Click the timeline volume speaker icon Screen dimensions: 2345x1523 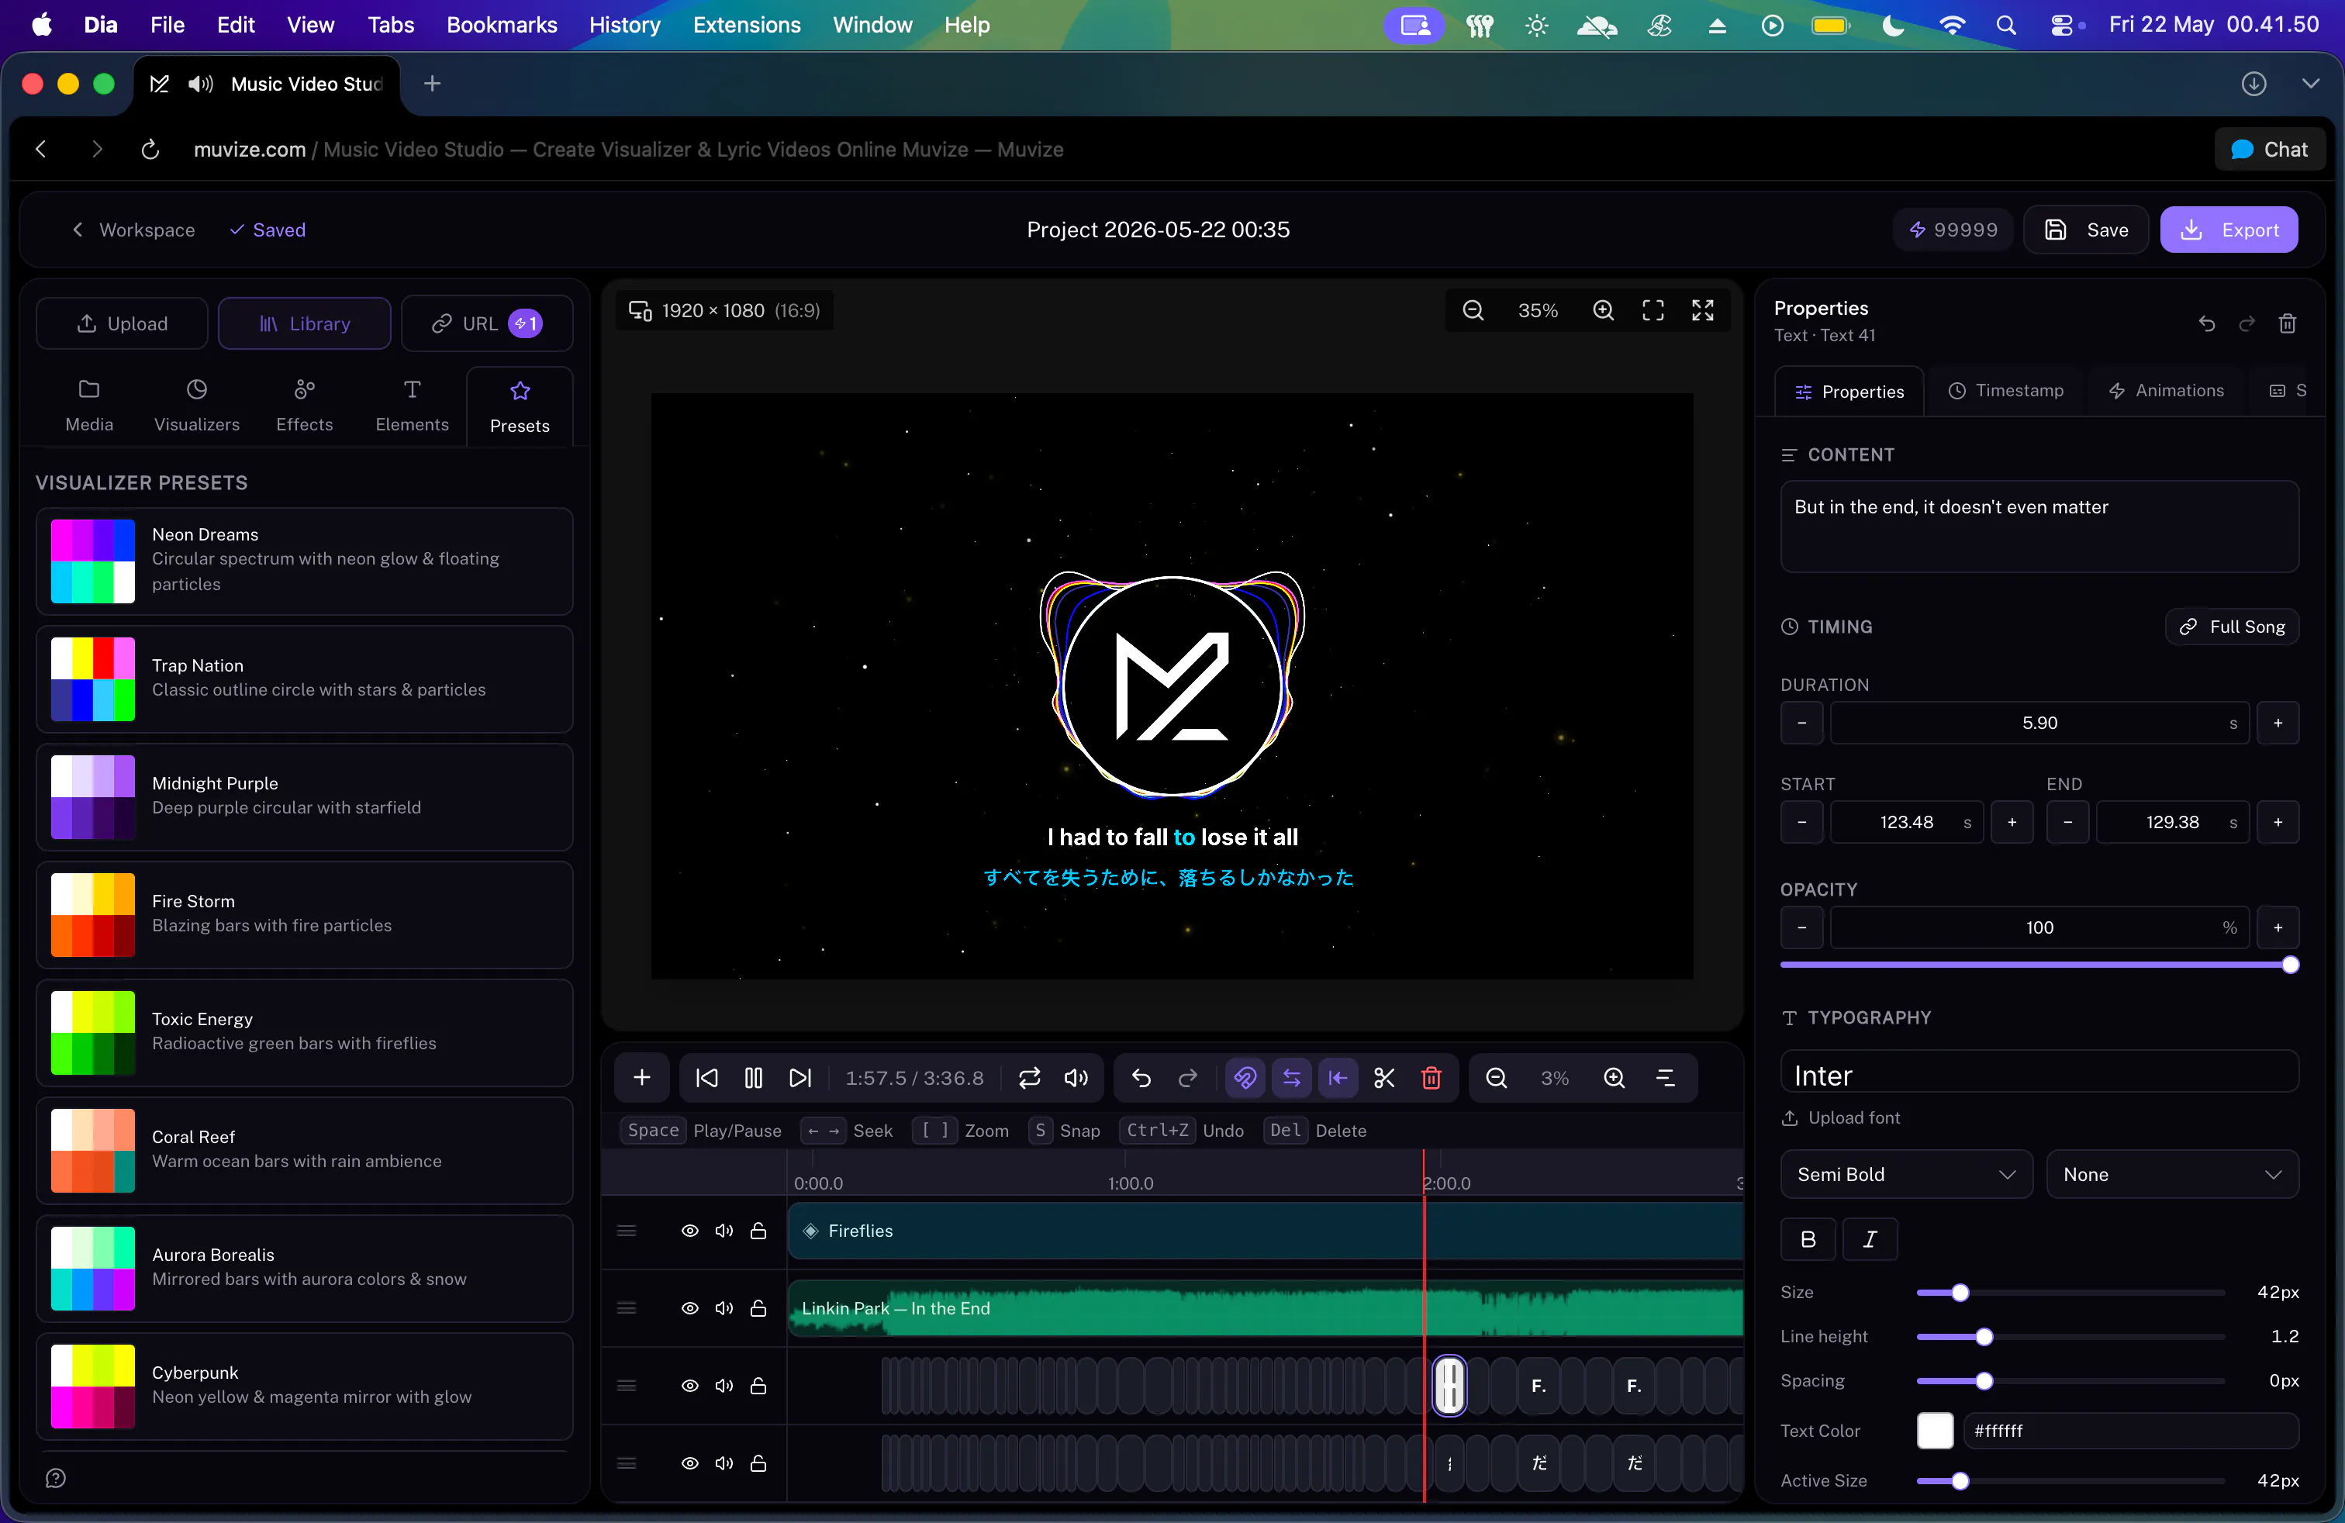[x=1076, y=1078]
